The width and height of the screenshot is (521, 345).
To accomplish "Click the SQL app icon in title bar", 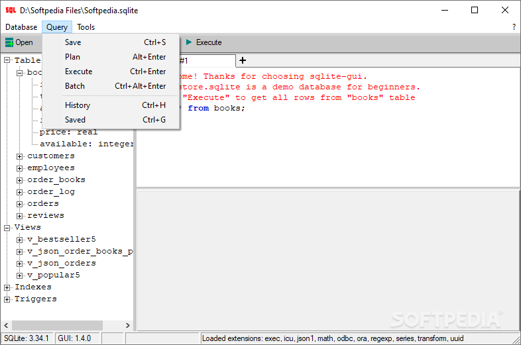I will [11, 11].
